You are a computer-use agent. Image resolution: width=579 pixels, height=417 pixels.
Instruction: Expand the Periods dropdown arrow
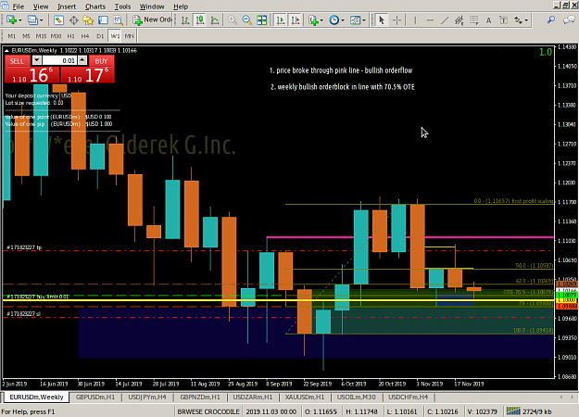[343, 20]
